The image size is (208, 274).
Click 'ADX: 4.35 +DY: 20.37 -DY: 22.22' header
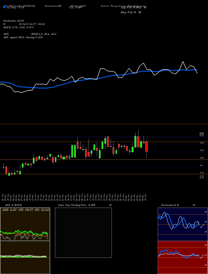pos(25,210)
